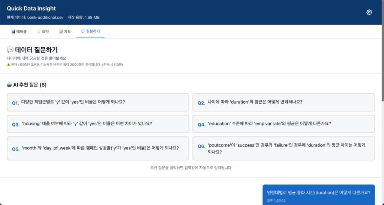The image size is (384, 205).
Task: Click the speech bubble icon beside 데이터 질문하기 heading
Action: pyautogui.click(x=10, y=50)
